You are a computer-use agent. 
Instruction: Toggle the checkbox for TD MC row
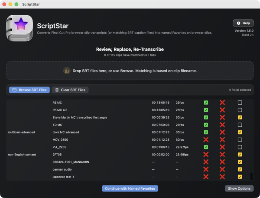(x=240, y=125)
